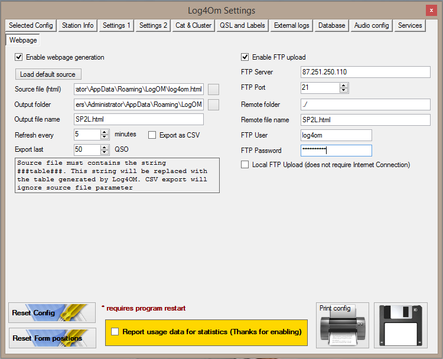
Task: Enable Local FTP Upload checkbox
Action: (x=245, y=165)
